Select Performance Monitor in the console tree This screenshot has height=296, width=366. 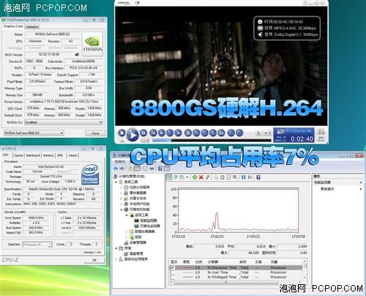146,221
